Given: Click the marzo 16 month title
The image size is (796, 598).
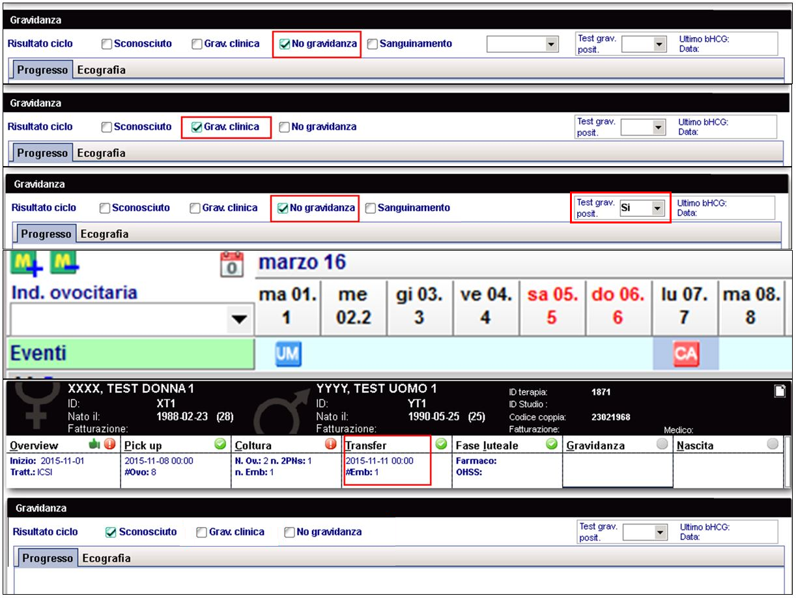Looking at the screenshot, I should coord(302,263).
